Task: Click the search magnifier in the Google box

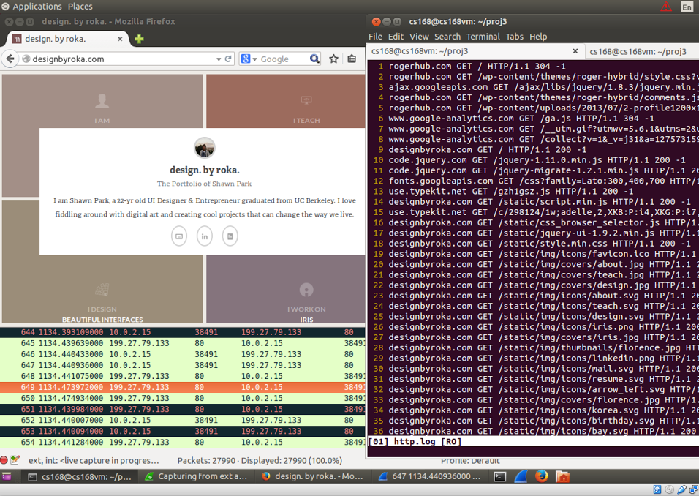Action: (x=314, y=59)
